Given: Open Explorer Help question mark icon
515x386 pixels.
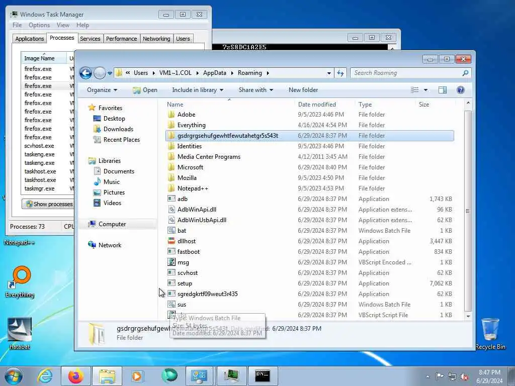Looking at the screenshot, I should (461, 90).
